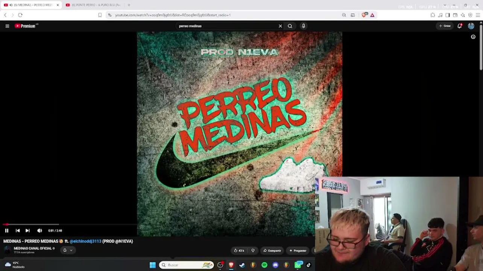Open TikTok from the taskbar

pyautogui.click(x=308, y=265)
